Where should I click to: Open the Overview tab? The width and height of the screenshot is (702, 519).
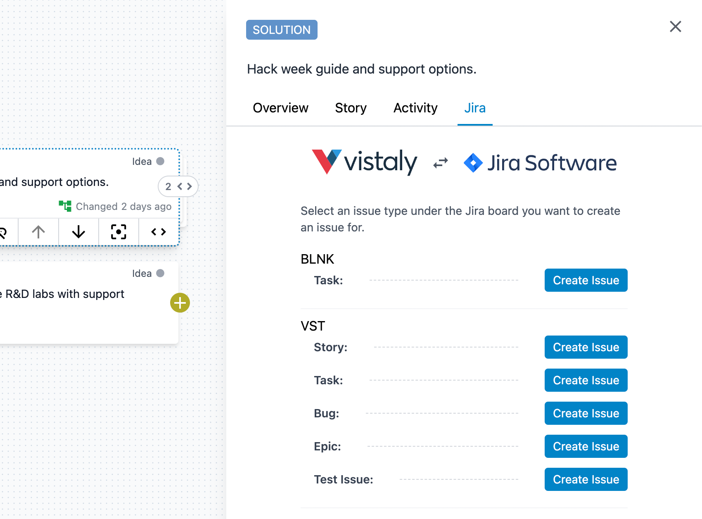pos(280,108)
